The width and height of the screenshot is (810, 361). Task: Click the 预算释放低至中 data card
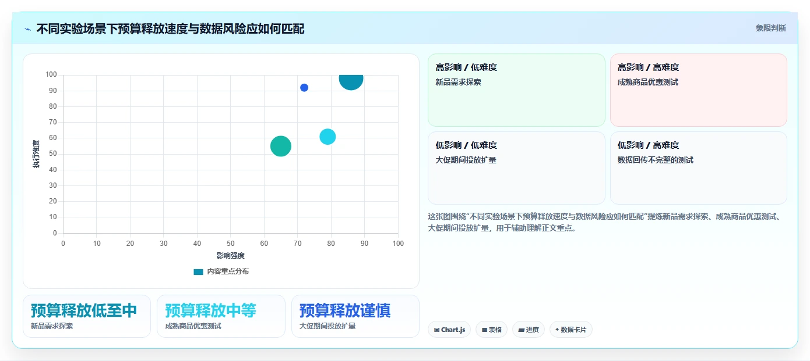(87, 316)
